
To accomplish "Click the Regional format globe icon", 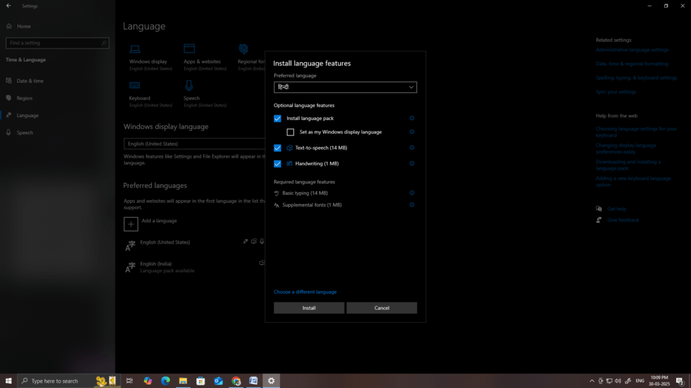I will click(243, 48).
